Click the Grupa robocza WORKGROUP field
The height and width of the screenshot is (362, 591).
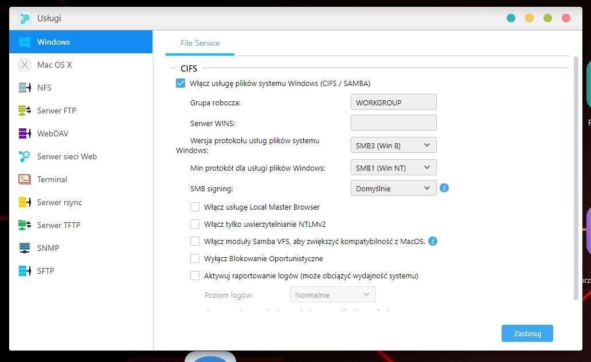coord(393,103)
